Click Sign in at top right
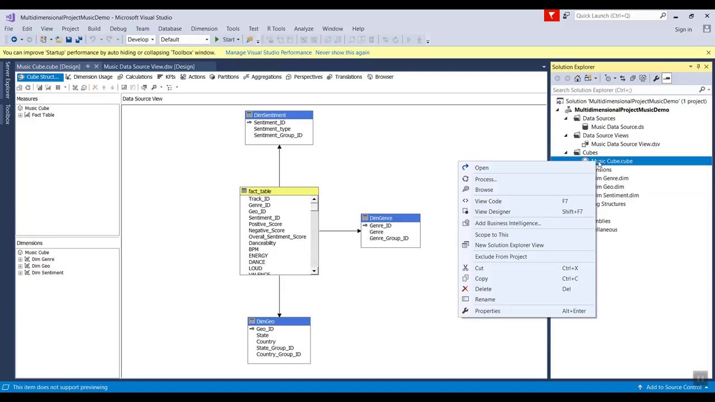The width and height of the screenshot is (715, 402). tap(683, 30)
